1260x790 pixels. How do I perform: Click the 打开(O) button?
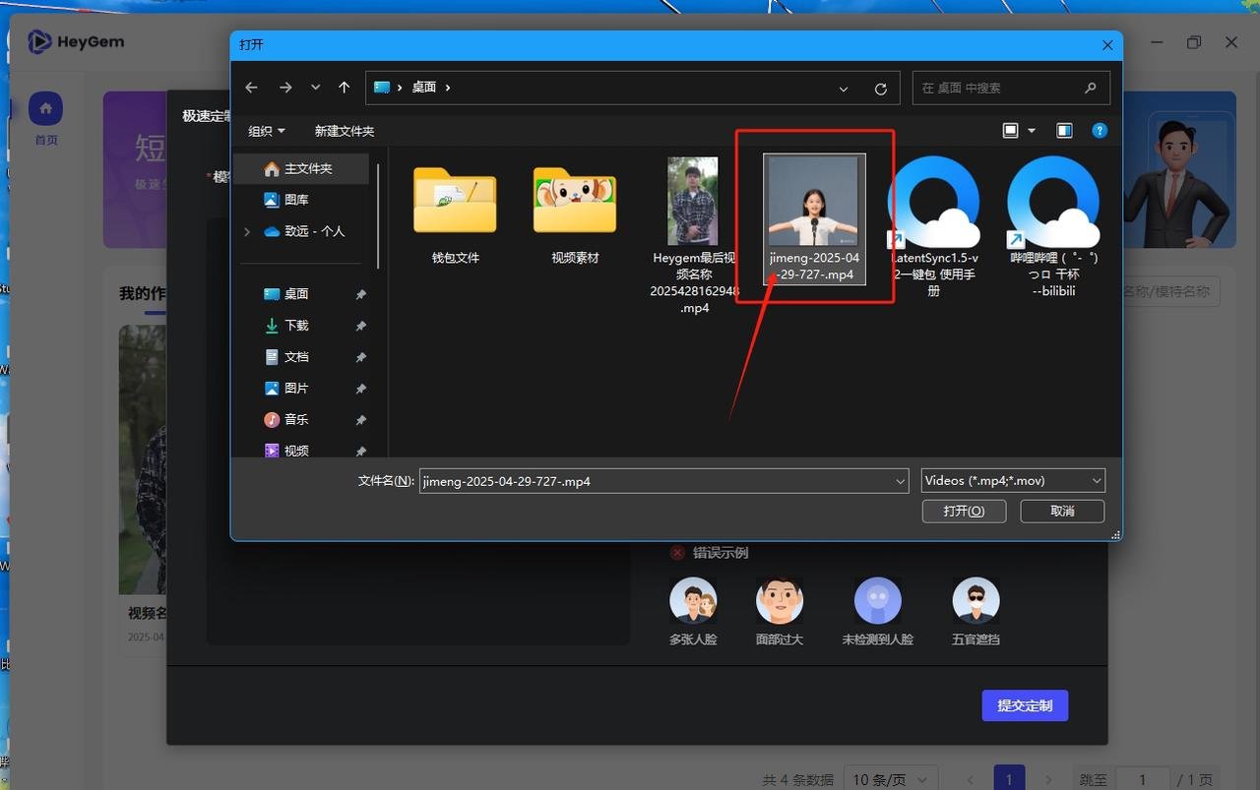click(x=964, y=512)
